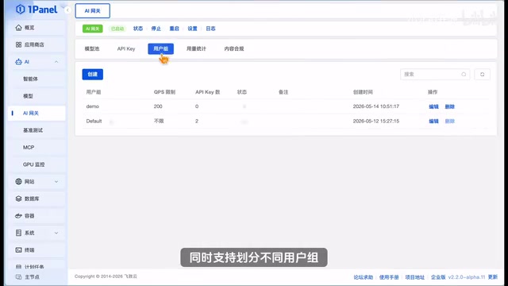
Task: Open MCP in the sidebar
Action: 29,147
